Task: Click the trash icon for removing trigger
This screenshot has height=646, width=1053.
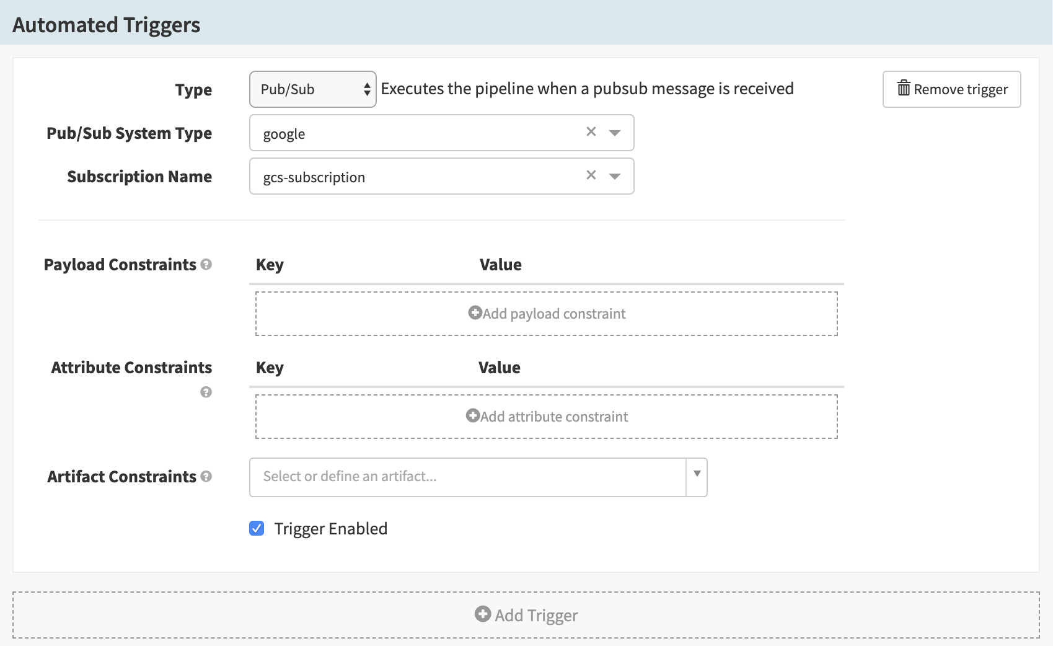Action: pos(904,89)
